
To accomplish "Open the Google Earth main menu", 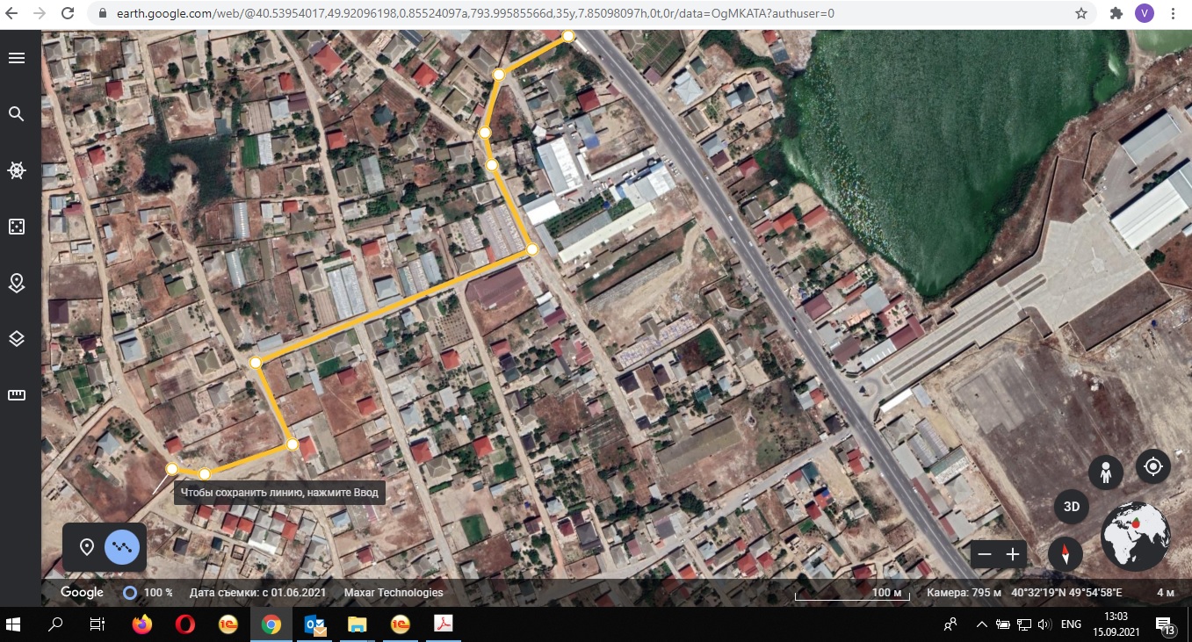I will tap(16, 58).
